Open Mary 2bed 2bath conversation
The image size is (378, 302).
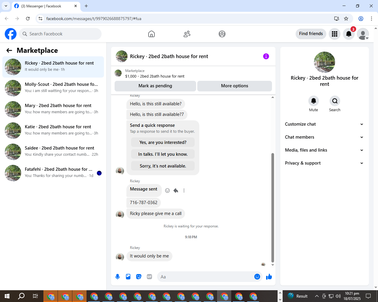point(53,109)
